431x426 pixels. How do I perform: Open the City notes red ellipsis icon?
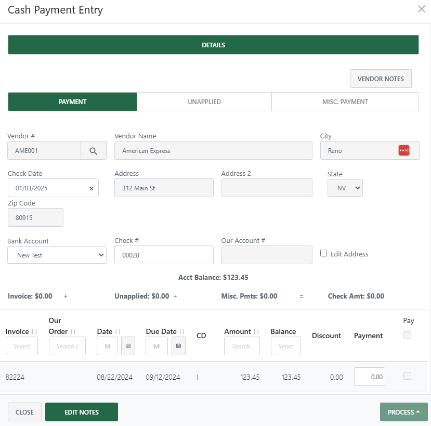tap(403, 150)
